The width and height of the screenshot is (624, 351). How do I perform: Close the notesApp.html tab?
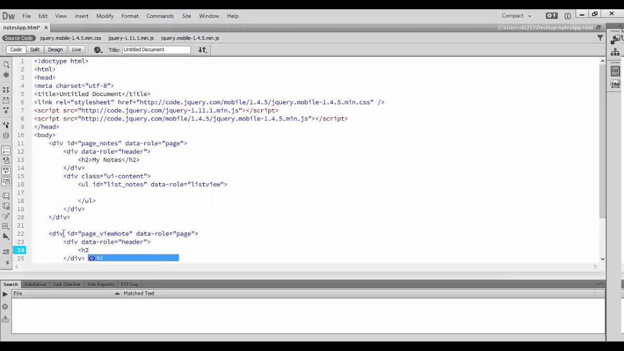[46, 28]
